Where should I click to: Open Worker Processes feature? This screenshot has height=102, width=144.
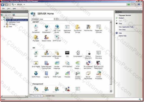pyautogui.click(x=98, y=75)
